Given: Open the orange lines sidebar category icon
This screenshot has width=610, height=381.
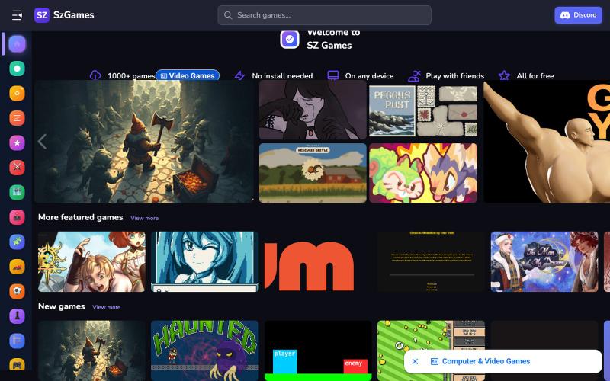Looking at the screenshot, I should pos(17,118).
